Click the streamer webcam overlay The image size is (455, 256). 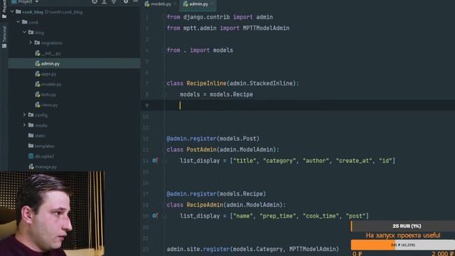click(x=52, y=213)
